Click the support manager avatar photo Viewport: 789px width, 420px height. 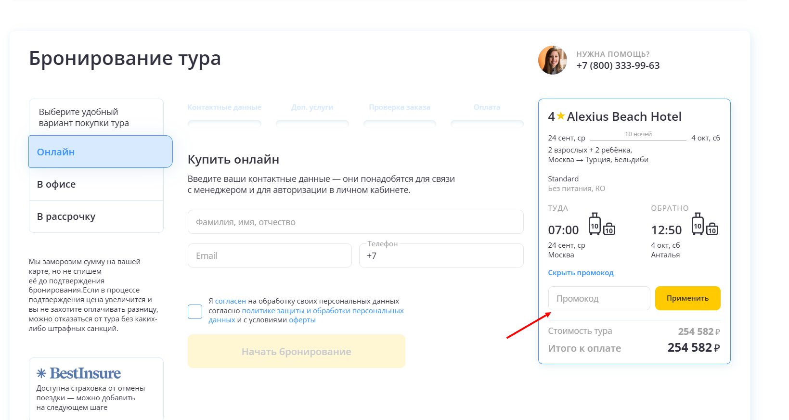click(x=552, y=60)
